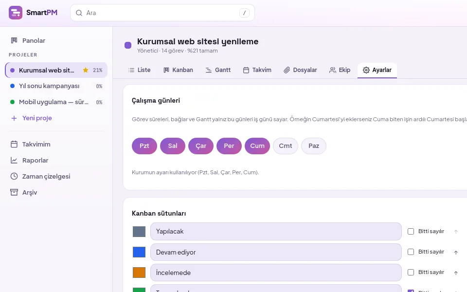The height and width of the screenshot is (292, 467).
Task: Click the Kurumun ayarı kullanılıyor note
Action: 195,172
